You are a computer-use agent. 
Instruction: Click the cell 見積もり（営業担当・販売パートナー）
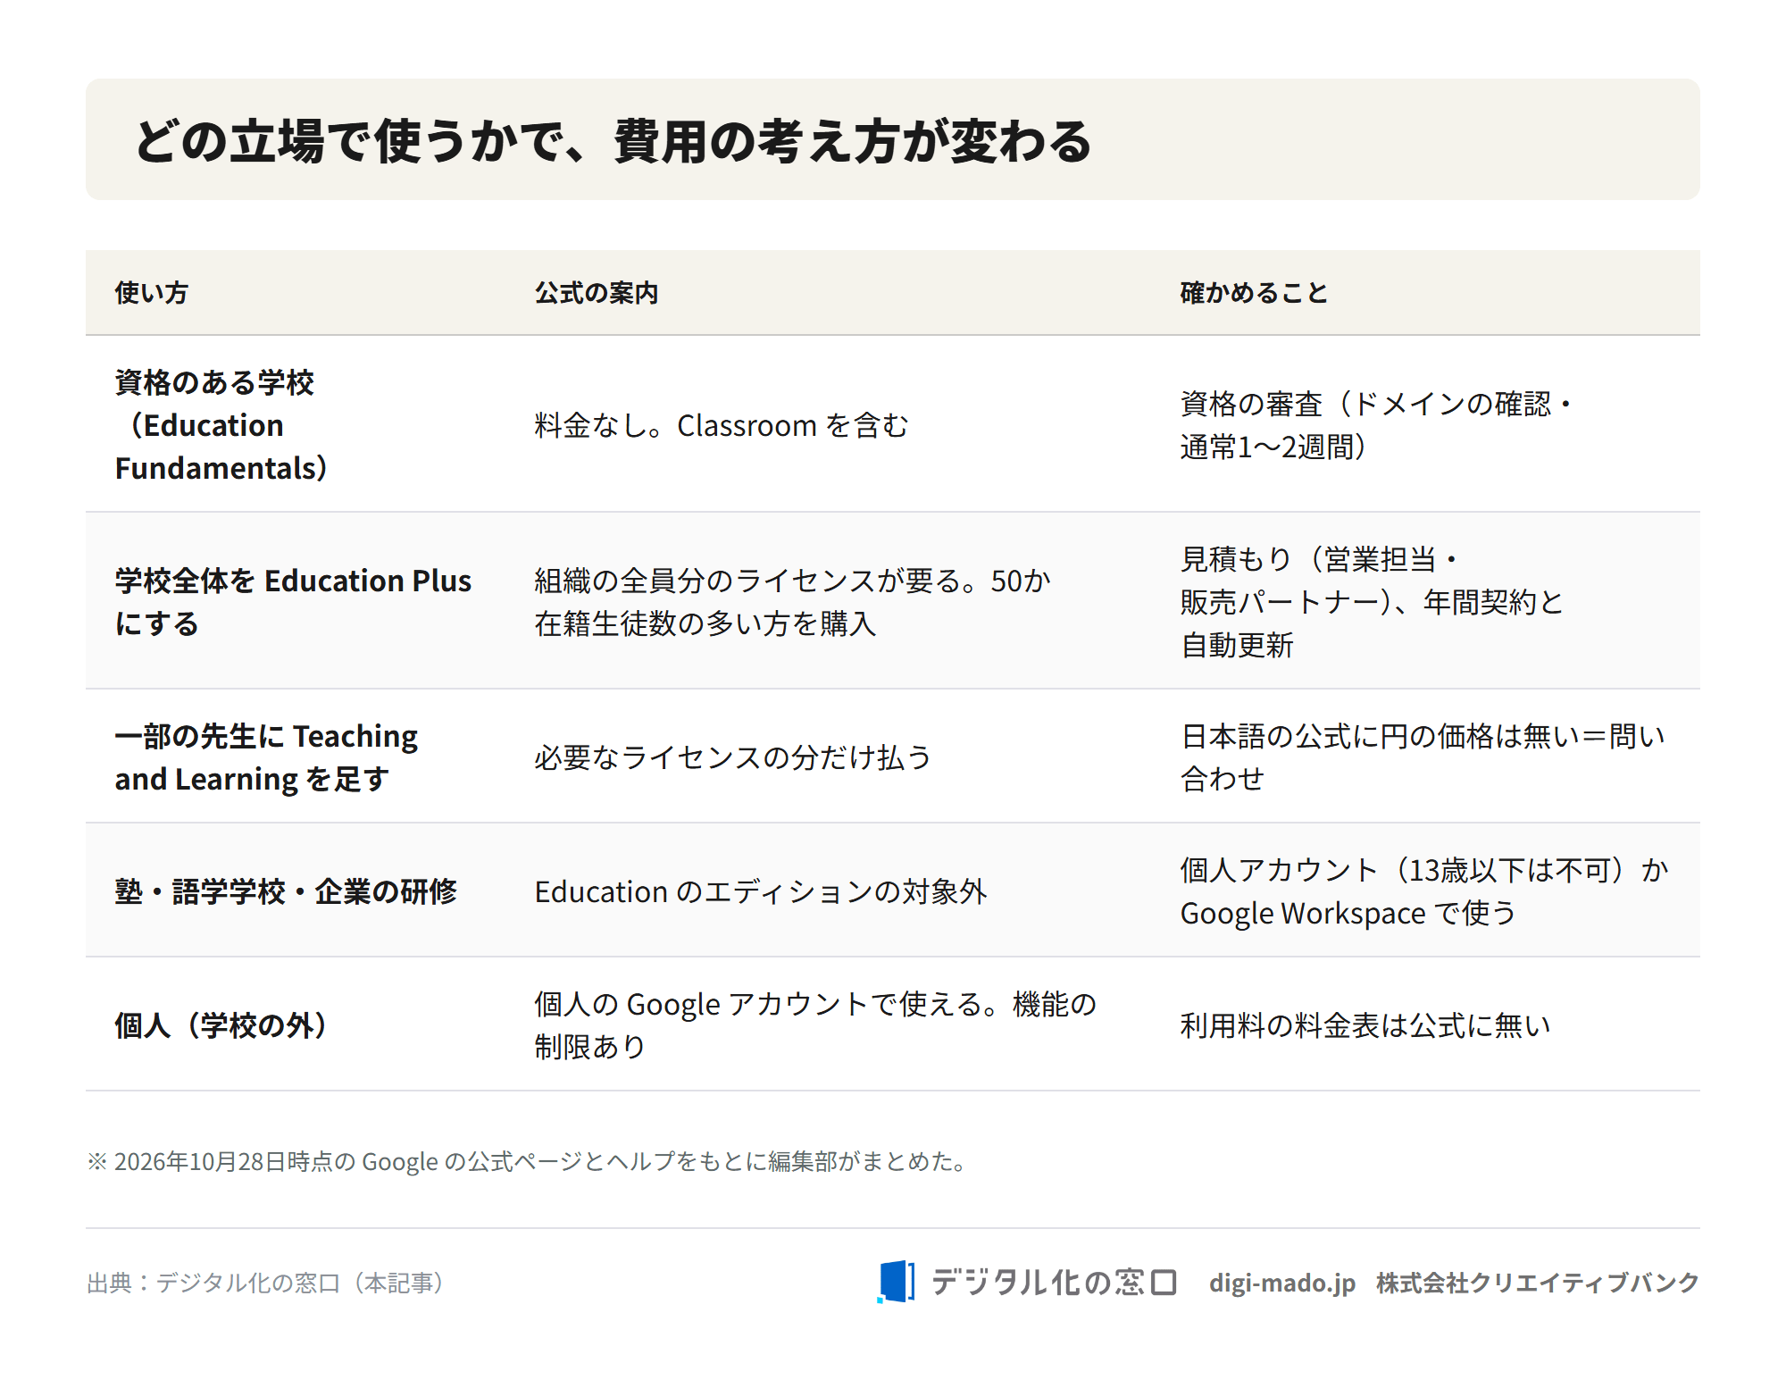(x=1372, y=602)
